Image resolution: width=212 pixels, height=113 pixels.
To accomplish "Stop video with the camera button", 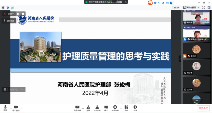I will tap(16, 108).
